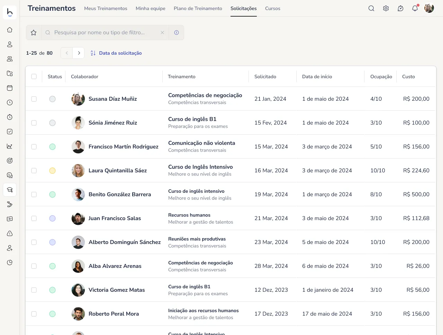This screenshot has height=335, width=443.
Task: Click the Colaborador column header
Action: click(85, 76)
